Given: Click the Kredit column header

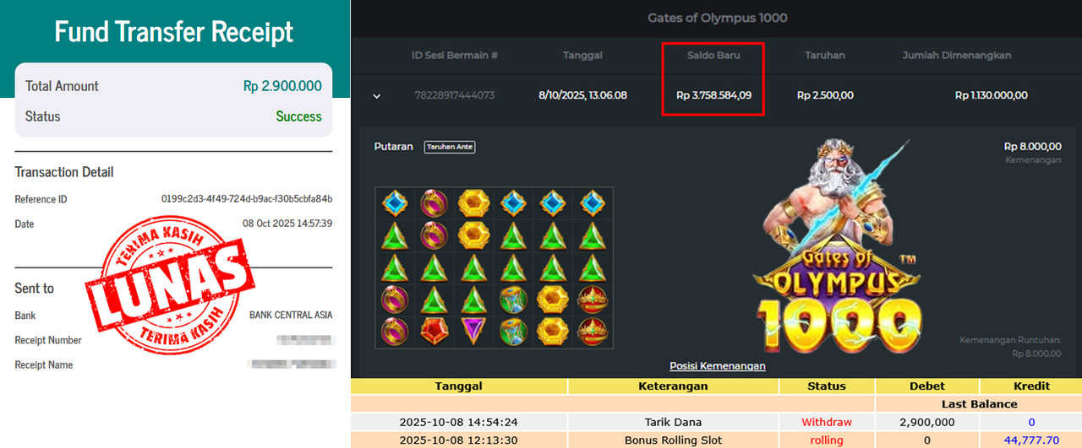Looking at the screenshot, I should 1031,386.
